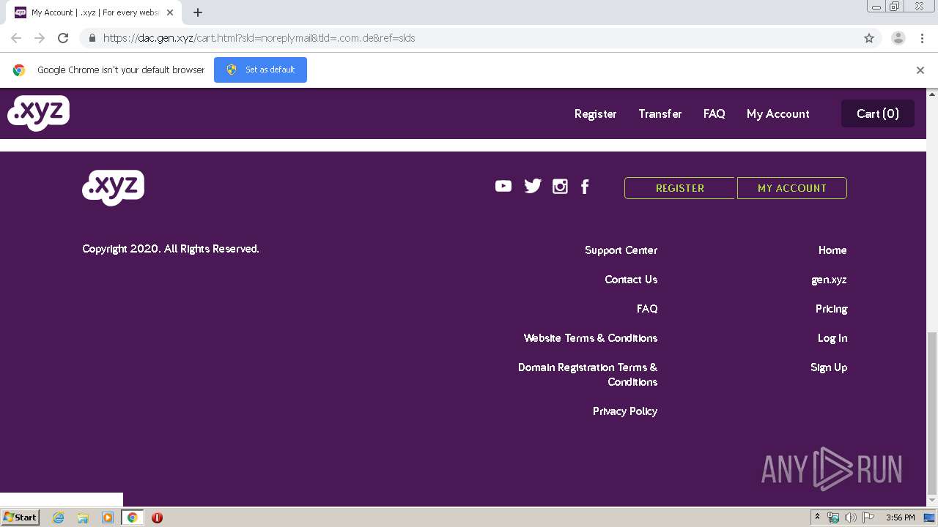The height and width of the screenshot is (527, 938).
Task: Bookmark this page with the star icon
Action: [x=869, y=38]
